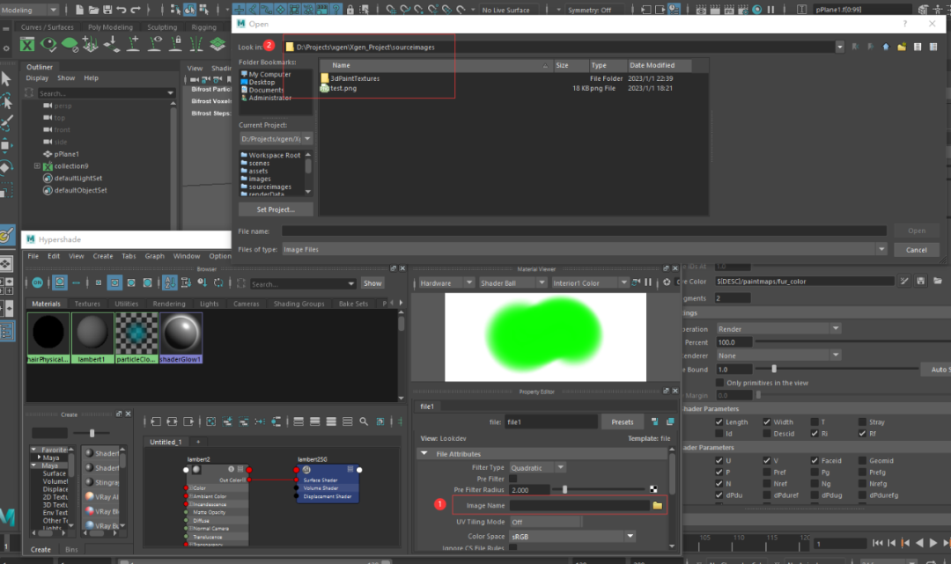Open the Filter Type Quadratic dropdown
This screenshot has width=951, height=564.
538,468
